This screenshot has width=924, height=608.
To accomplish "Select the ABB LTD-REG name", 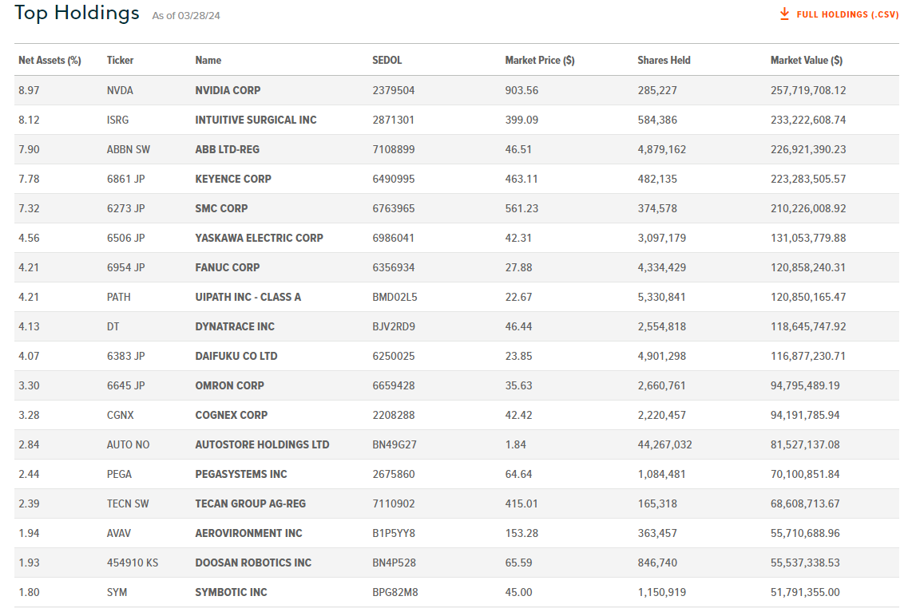I will point(228,149).
